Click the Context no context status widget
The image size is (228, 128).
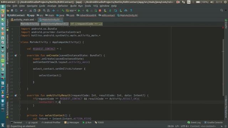pyautogui.click(x=203, y=126)
